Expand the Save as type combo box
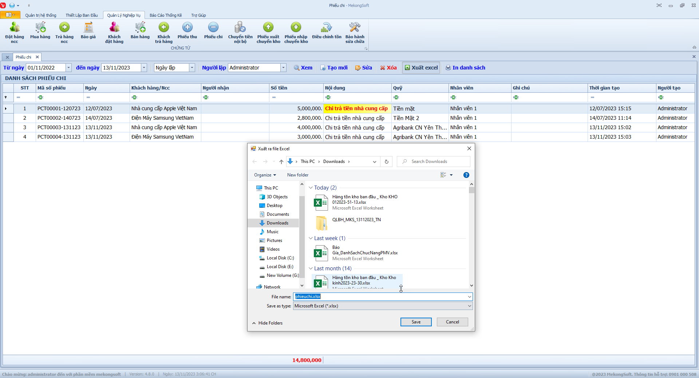699x378 pixels. (469, 306)
